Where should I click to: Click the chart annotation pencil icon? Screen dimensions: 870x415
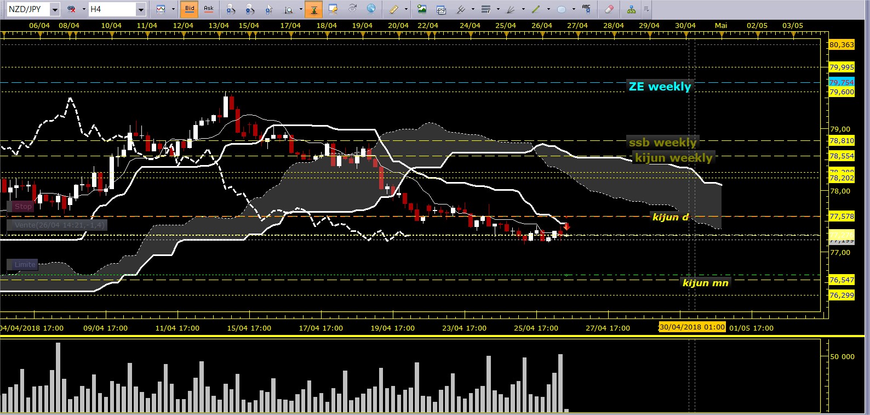coord(333,9)
